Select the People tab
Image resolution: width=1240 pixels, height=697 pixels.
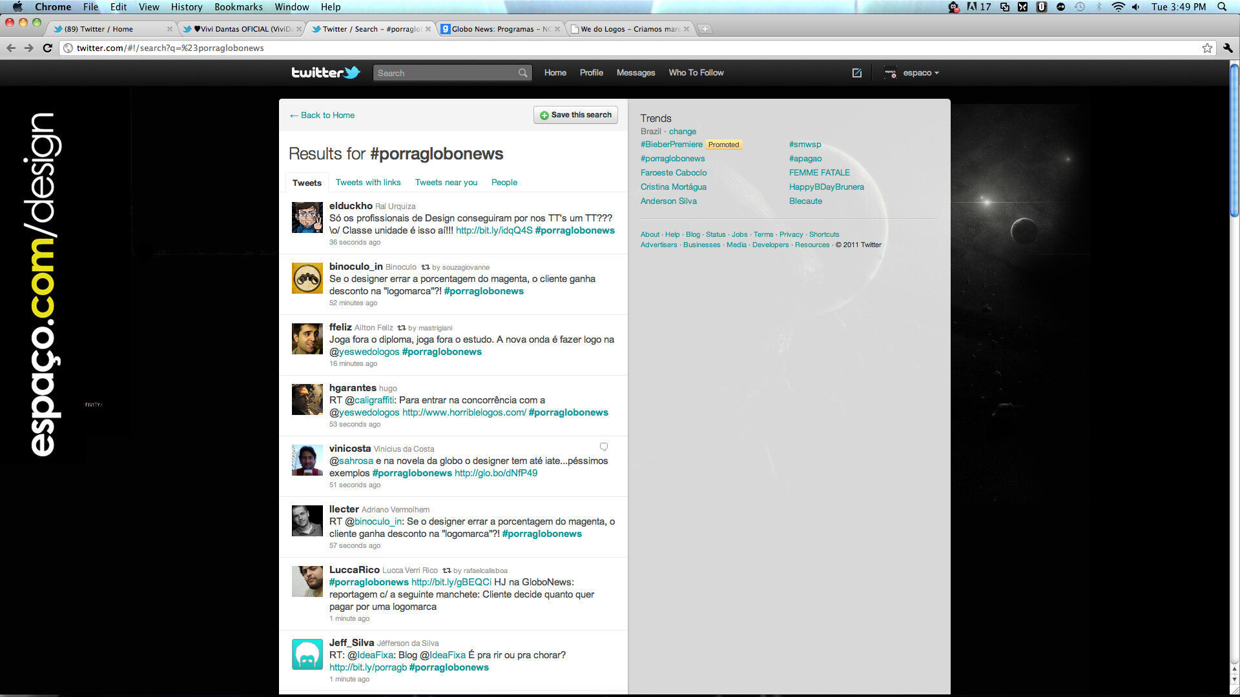coord(504,182)
